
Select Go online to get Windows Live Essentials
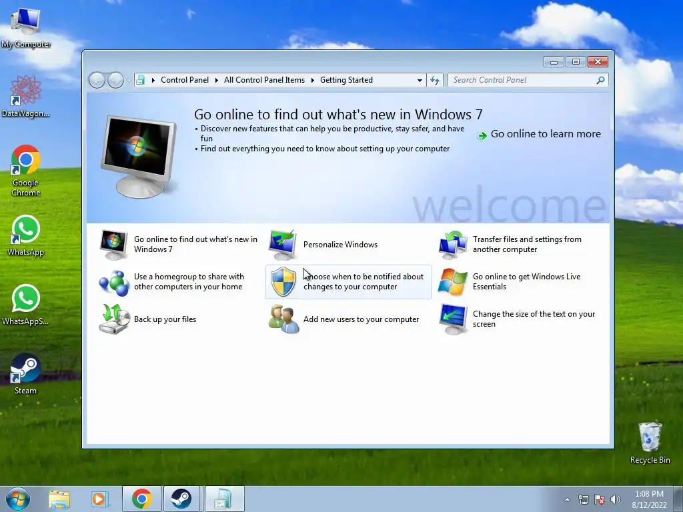tap(526, 282)
